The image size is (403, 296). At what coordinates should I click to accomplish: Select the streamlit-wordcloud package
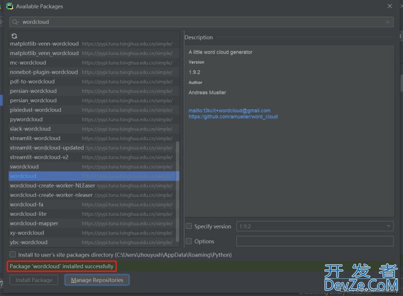pos(94,138)
